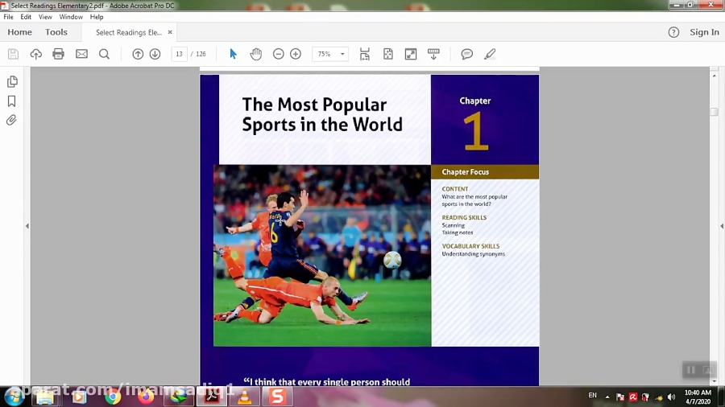Screen dimensions: 725x407
Task: Open the Window menu
Action: [71, 17]
